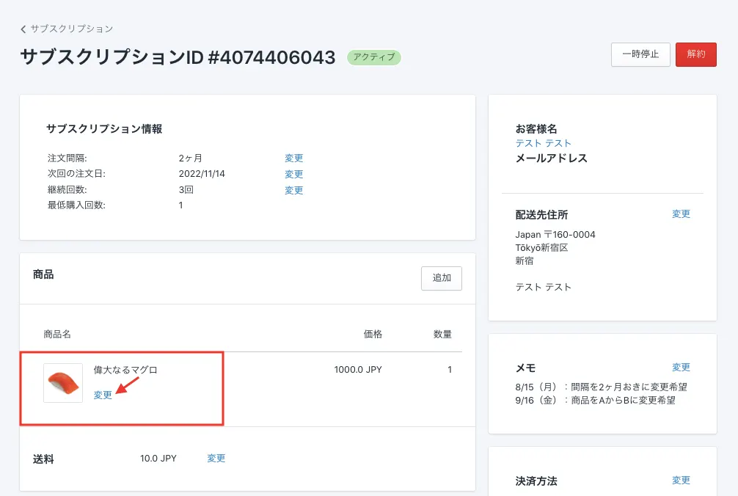Open the customer link テスト テスト
Screen dimensions: 738x496
pos(543,143)
